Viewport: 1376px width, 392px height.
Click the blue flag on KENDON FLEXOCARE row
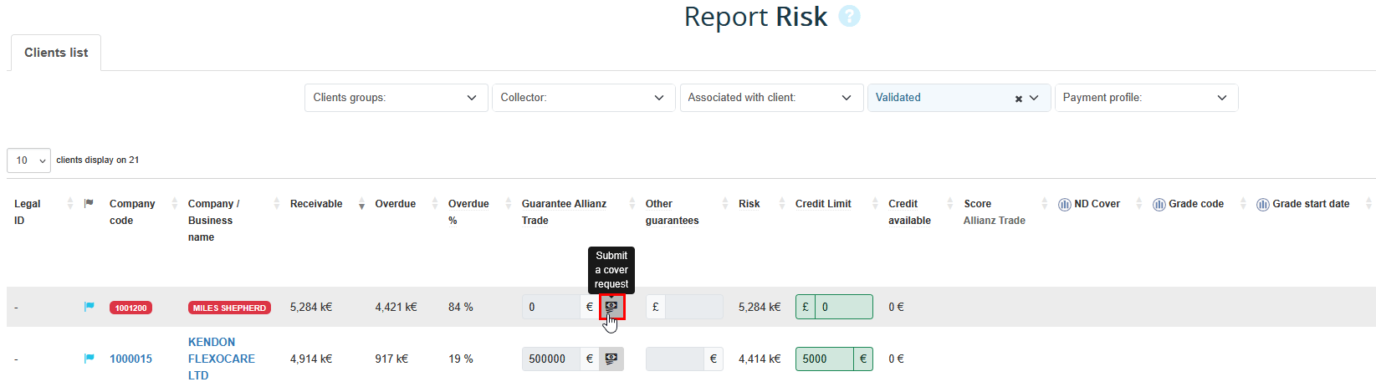pos(90,359)
